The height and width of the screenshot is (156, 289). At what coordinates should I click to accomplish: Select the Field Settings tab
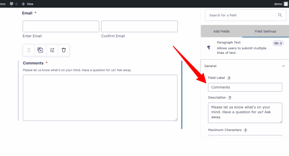pyautogui.click(x=265, y=31)
